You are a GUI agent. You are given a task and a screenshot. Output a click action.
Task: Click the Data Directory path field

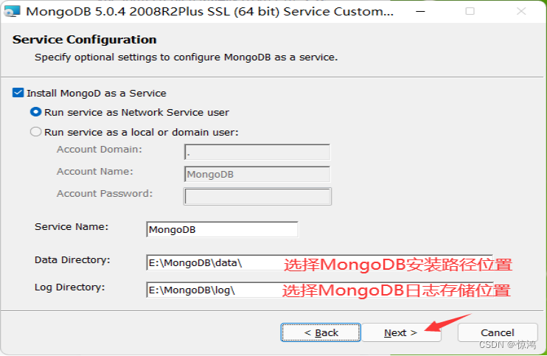click(319, 262)
